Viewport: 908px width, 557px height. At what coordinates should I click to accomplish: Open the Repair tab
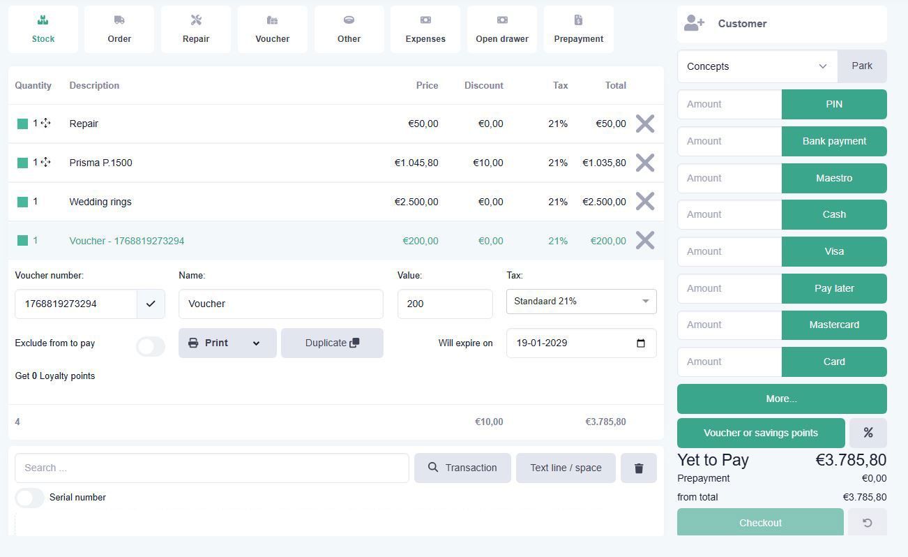point(196,29)
